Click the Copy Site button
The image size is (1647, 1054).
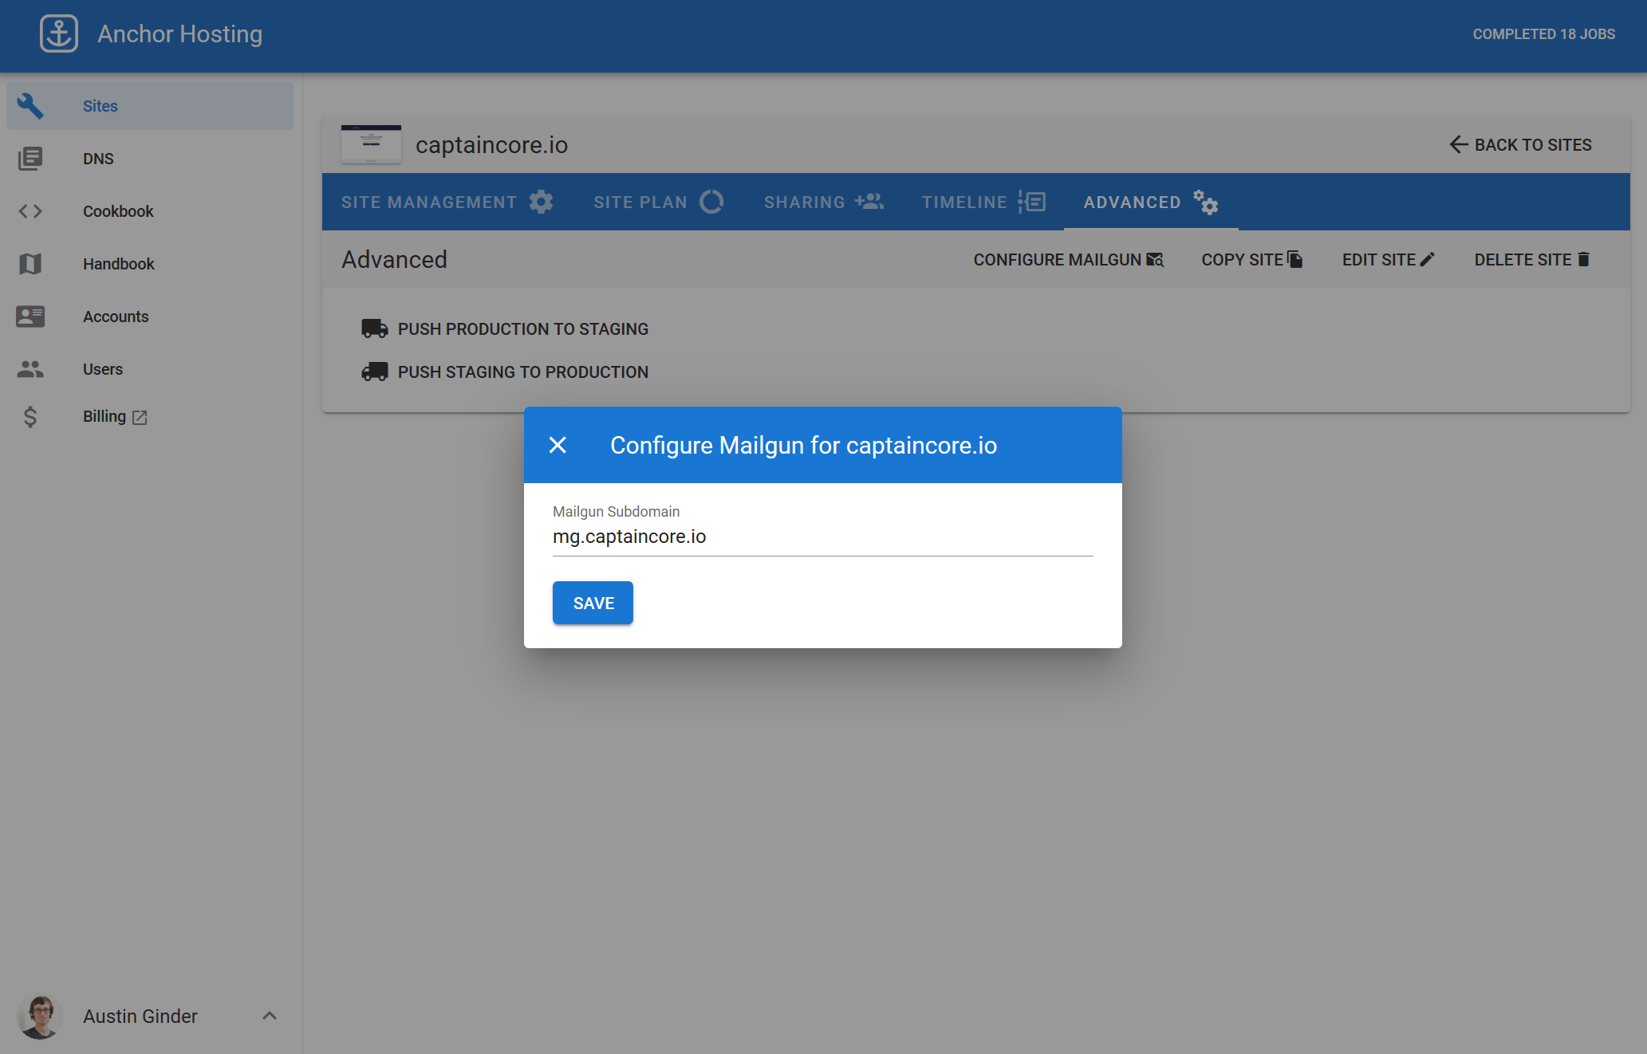tap(1252, 260)
